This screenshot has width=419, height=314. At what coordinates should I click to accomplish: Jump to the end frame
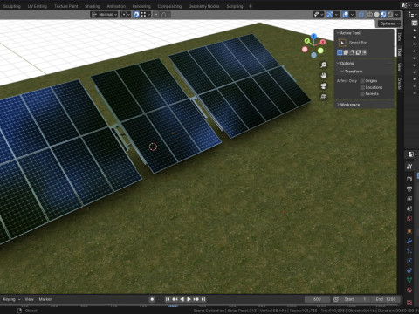tap(203, 299)
